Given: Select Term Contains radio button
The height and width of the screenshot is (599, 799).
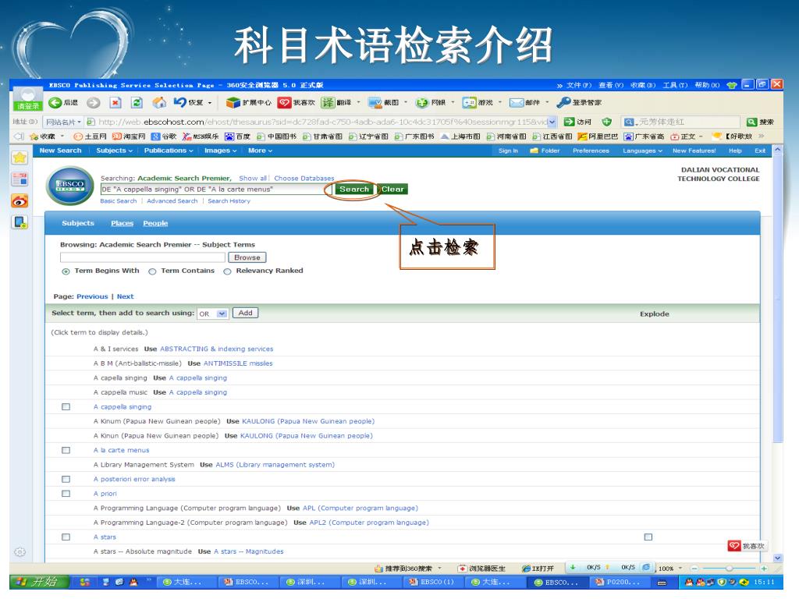Looking at the screenshot, I should [152, 271].
